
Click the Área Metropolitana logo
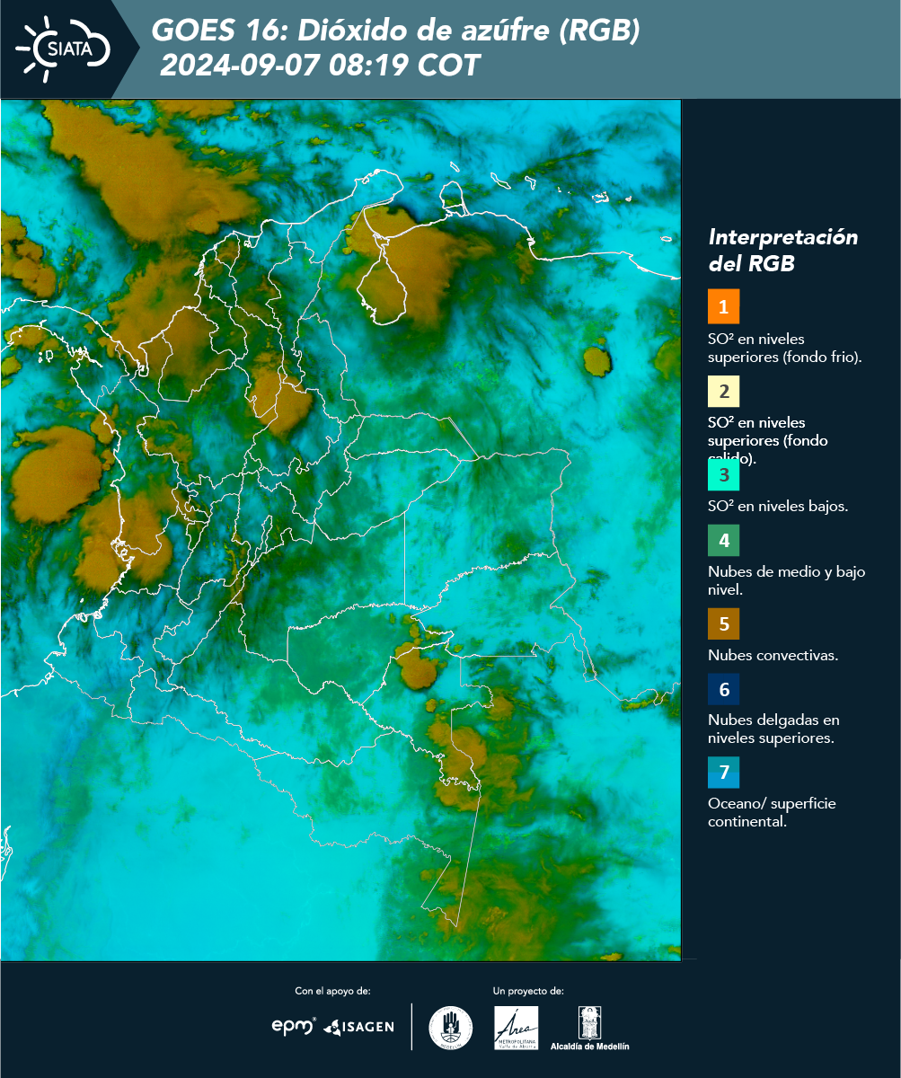[x=517, y=1028]
